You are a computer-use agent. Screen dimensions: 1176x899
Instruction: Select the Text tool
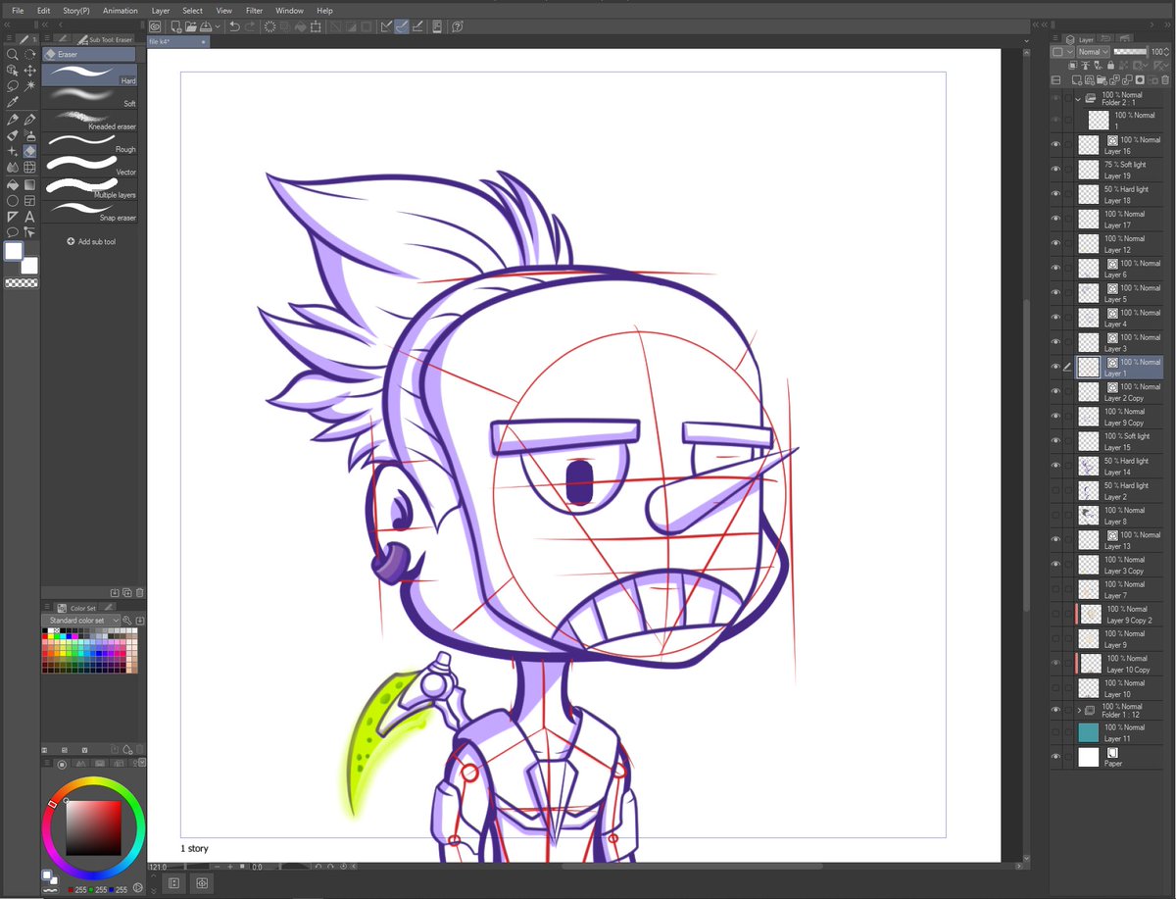(x=30, y=216)
